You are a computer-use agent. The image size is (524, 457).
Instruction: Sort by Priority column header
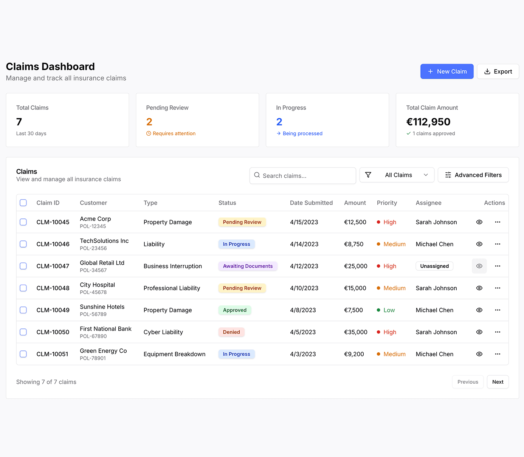[387, 203]
